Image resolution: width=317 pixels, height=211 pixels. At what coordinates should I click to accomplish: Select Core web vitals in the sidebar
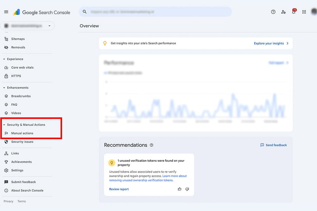[23, 67]
